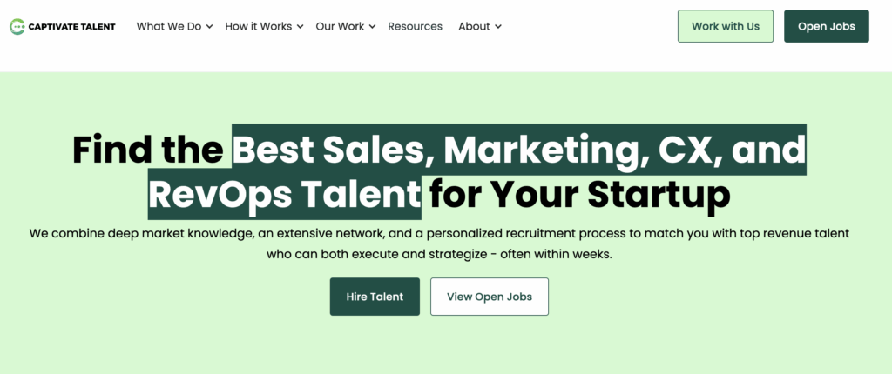The image size is (892, 374).
Task: Expand the chevron beside What We Do
Action: 209,27
